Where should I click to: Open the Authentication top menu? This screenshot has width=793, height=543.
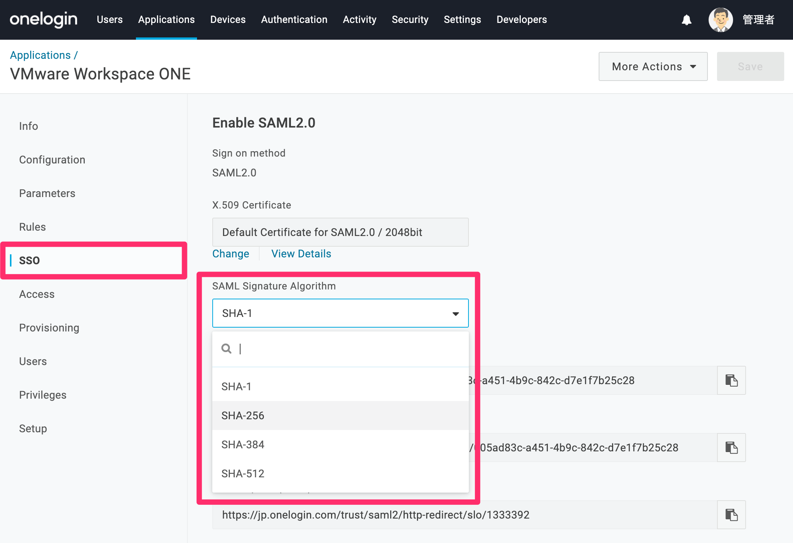point(294,19)
